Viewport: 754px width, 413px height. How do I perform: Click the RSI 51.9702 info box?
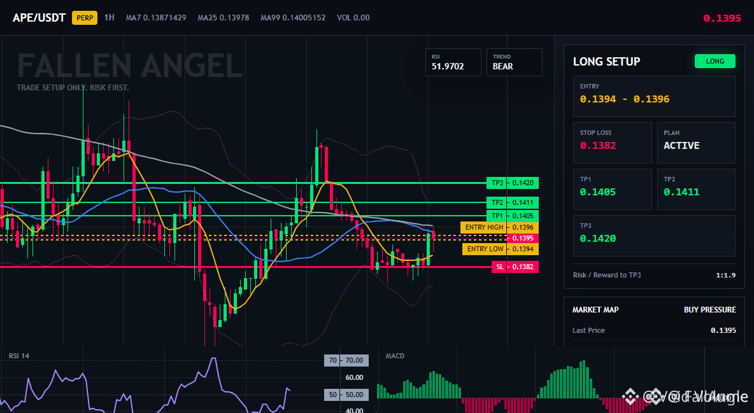coord(453,62)
